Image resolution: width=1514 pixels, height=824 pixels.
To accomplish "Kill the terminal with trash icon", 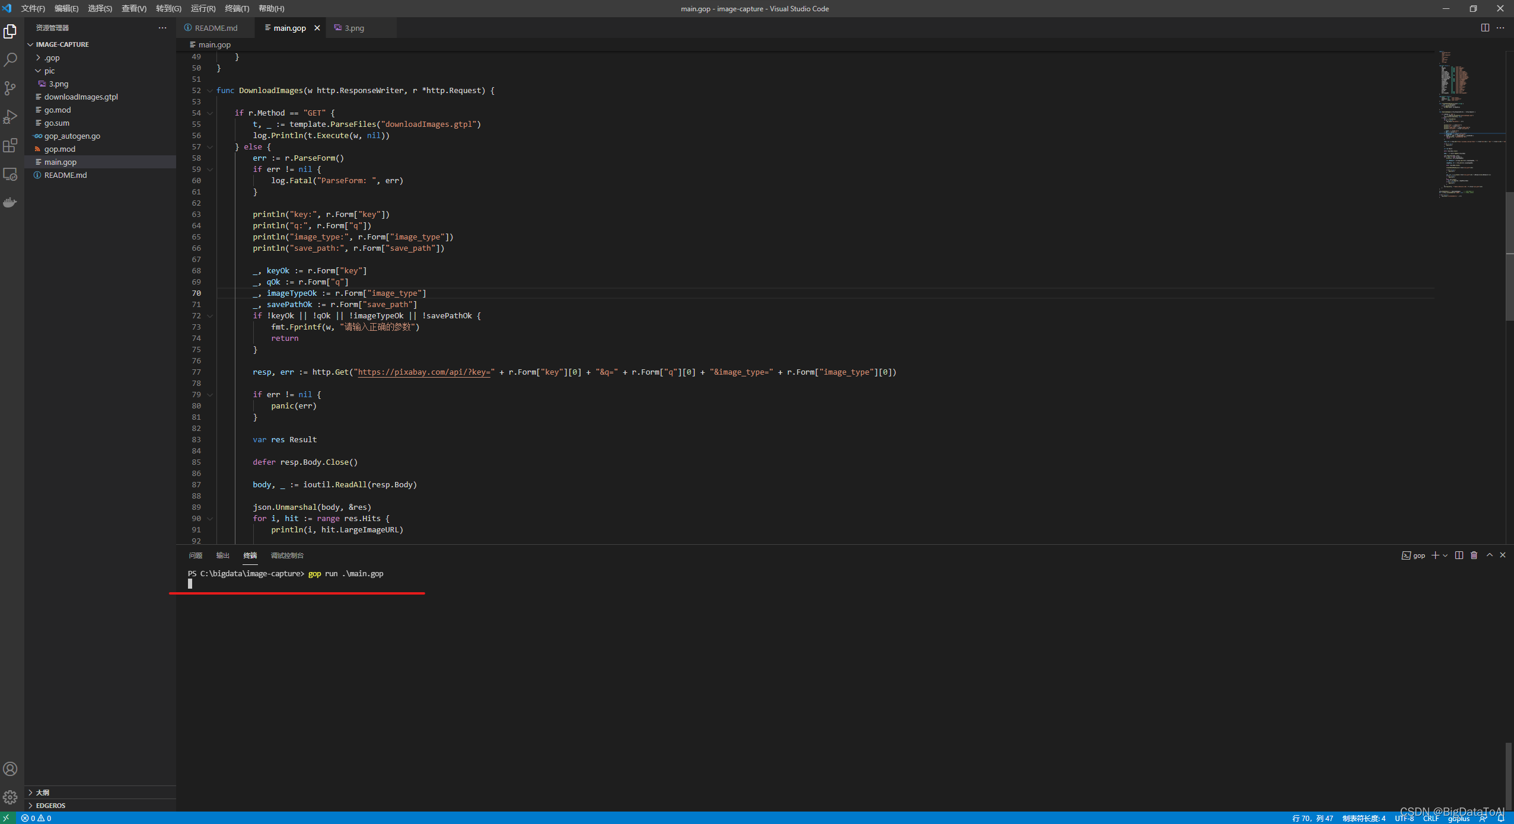I will tap(1474, 555).
